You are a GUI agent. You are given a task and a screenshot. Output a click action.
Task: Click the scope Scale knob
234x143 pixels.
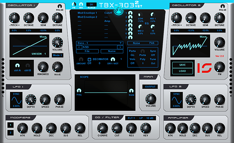pos(131,90)
